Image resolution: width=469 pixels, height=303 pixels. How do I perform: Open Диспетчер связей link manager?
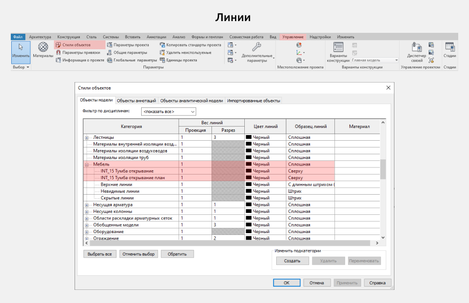click(x=416, y=52)
